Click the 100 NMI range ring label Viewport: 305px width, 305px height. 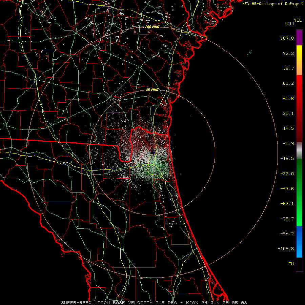152,27
